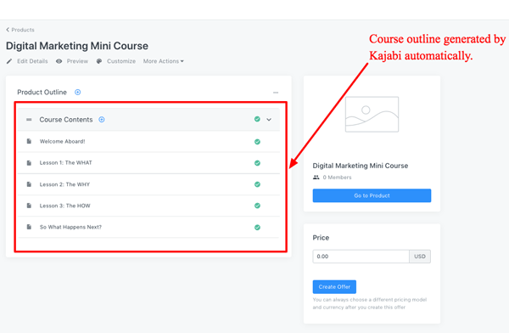Toggle Lesson 2: The WHY status check
Viewport: 509px width, 333px height.
257,184
